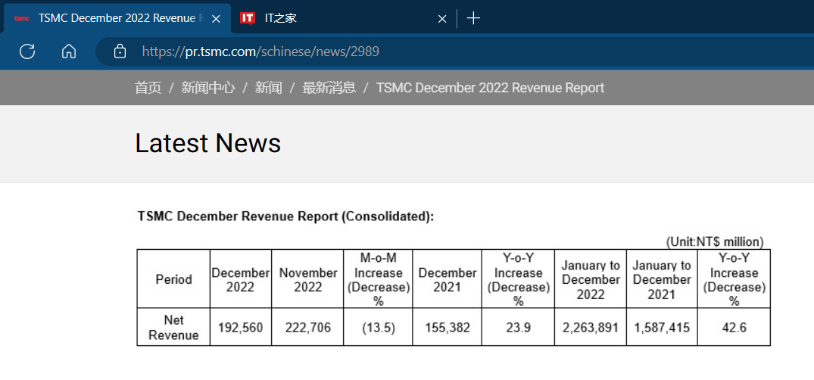Click the Latest News heading
The height and width of the screenshot is (380, 814).
coord(207,143)
